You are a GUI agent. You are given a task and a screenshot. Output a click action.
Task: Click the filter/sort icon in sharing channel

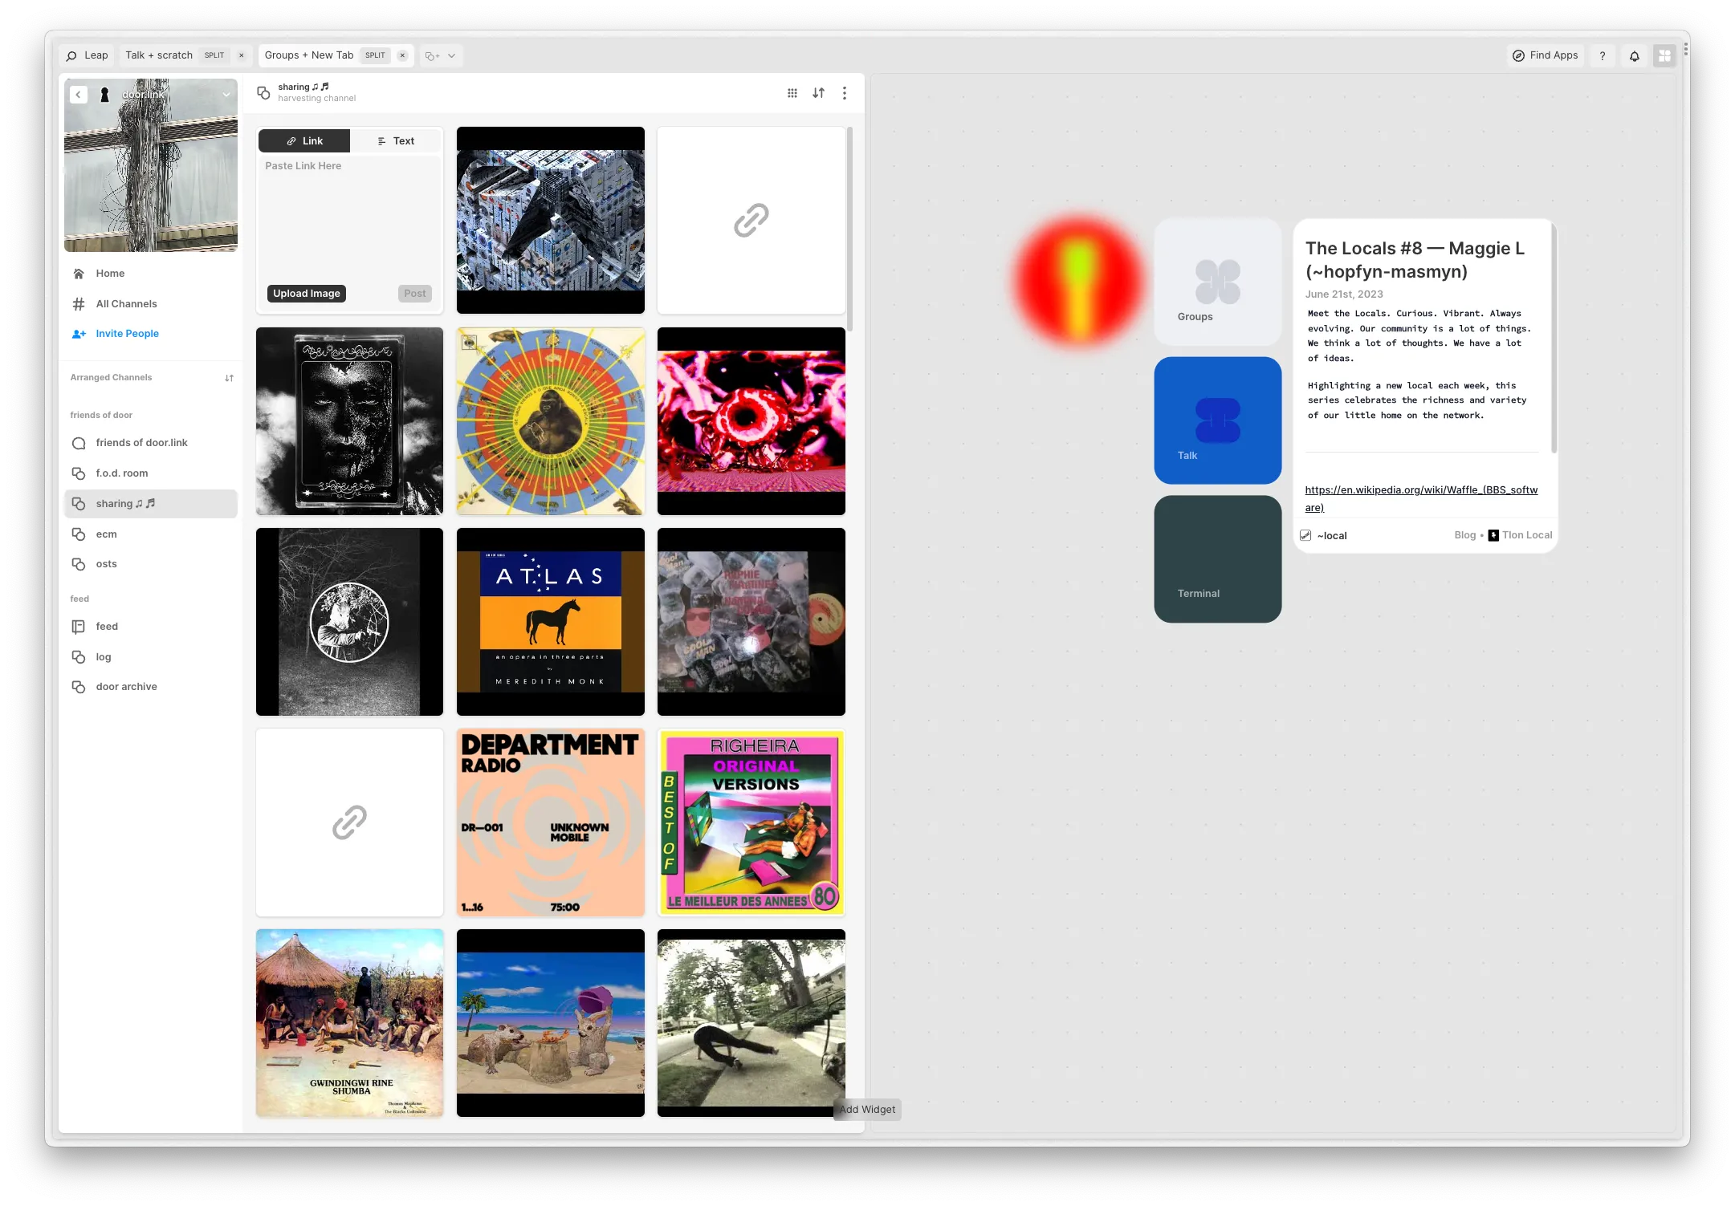[819, 92]
